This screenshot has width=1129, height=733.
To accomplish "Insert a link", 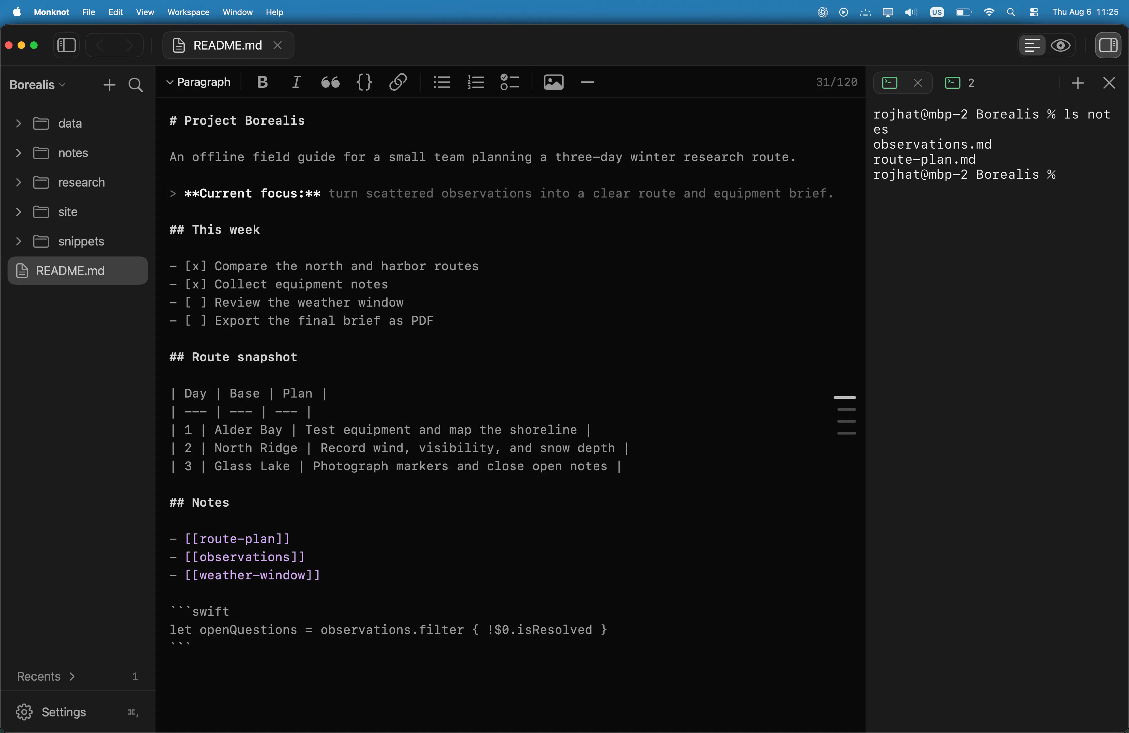I will click(x=398, y=82).
